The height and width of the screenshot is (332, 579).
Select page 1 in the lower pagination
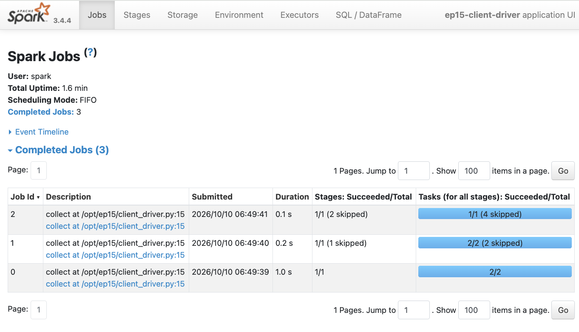[39, 310]
